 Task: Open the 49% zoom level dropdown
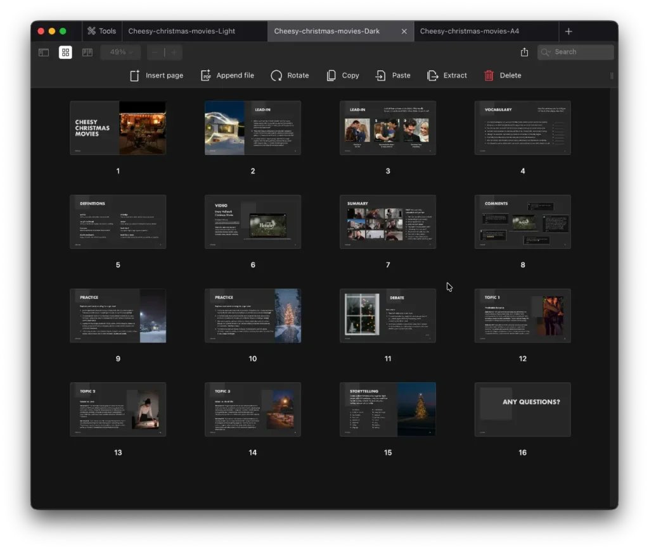122,52
